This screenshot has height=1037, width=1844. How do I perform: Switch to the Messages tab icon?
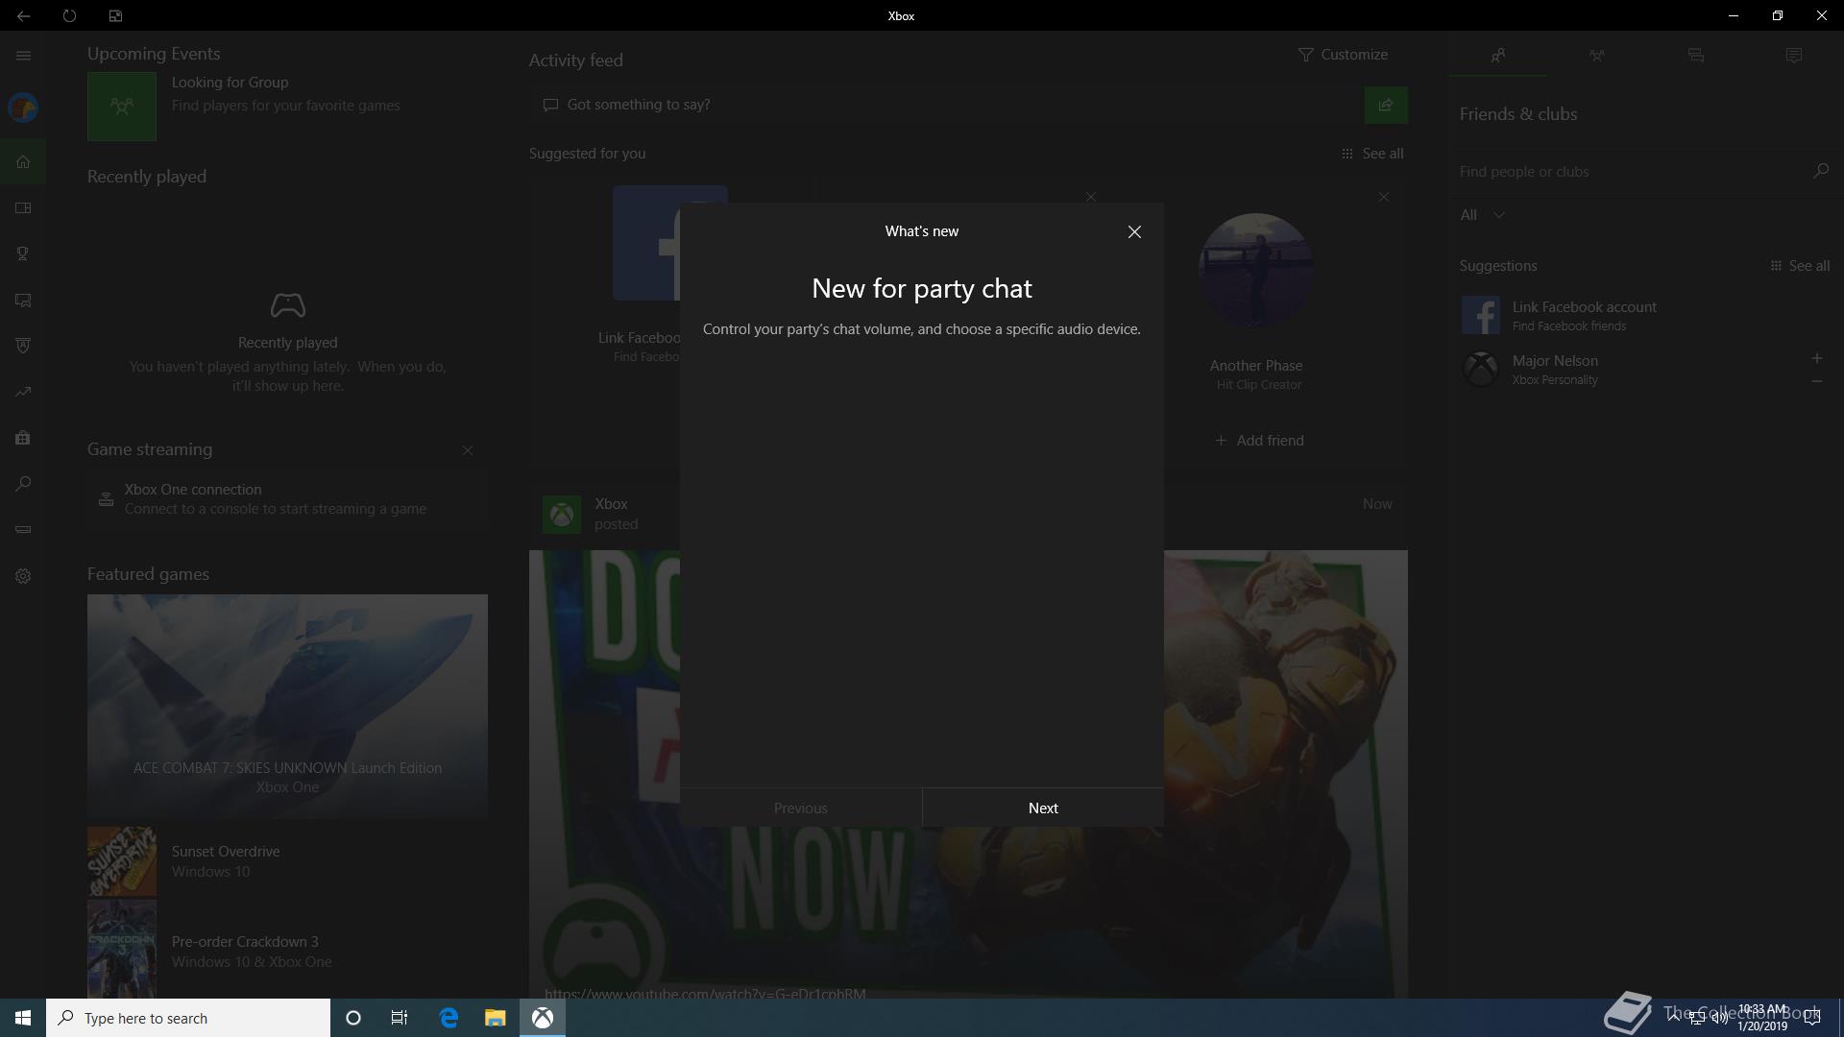pos(1695,56)
